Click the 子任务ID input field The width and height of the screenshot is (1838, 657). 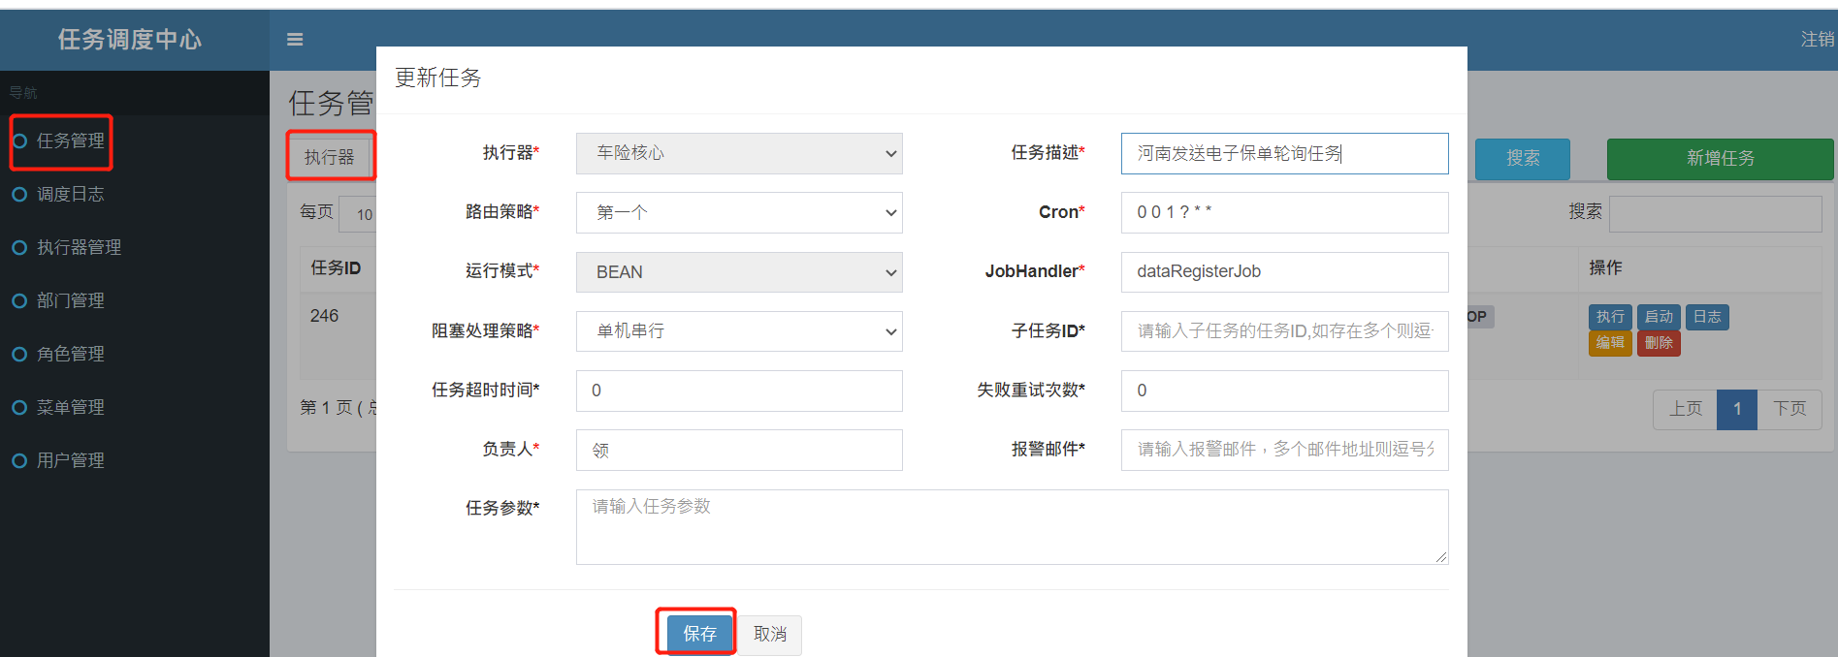pyautogui.click(x=1284, y=331)
